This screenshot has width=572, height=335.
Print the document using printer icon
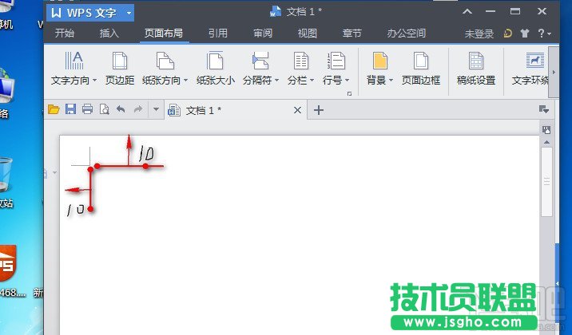click(x=88, y=109)
